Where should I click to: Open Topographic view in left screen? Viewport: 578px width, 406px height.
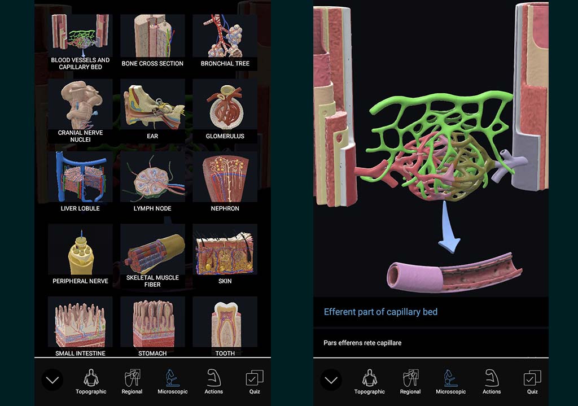(x=91, y=381)
